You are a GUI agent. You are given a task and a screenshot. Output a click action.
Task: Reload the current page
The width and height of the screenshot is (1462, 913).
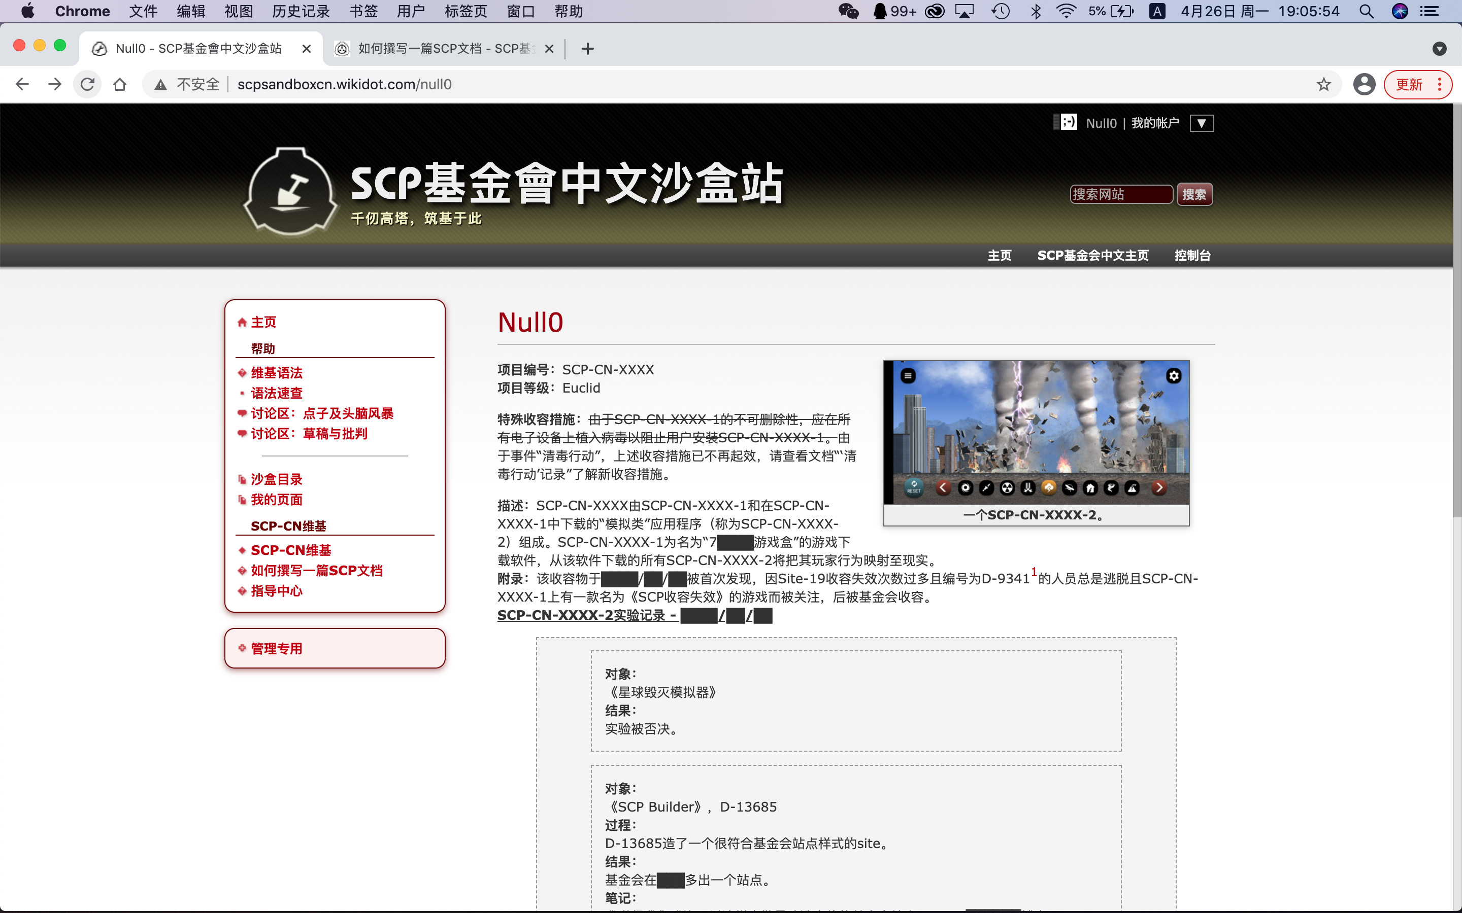click(88, 85)
